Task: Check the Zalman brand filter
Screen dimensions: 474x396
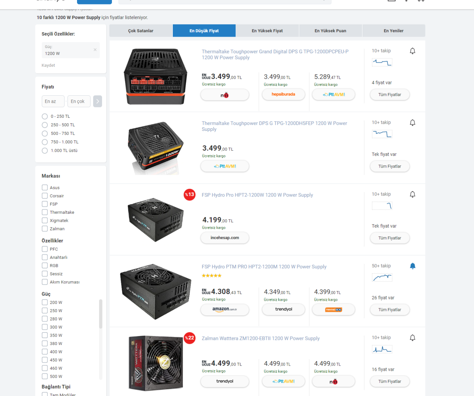Action: [x=45, y=229]
